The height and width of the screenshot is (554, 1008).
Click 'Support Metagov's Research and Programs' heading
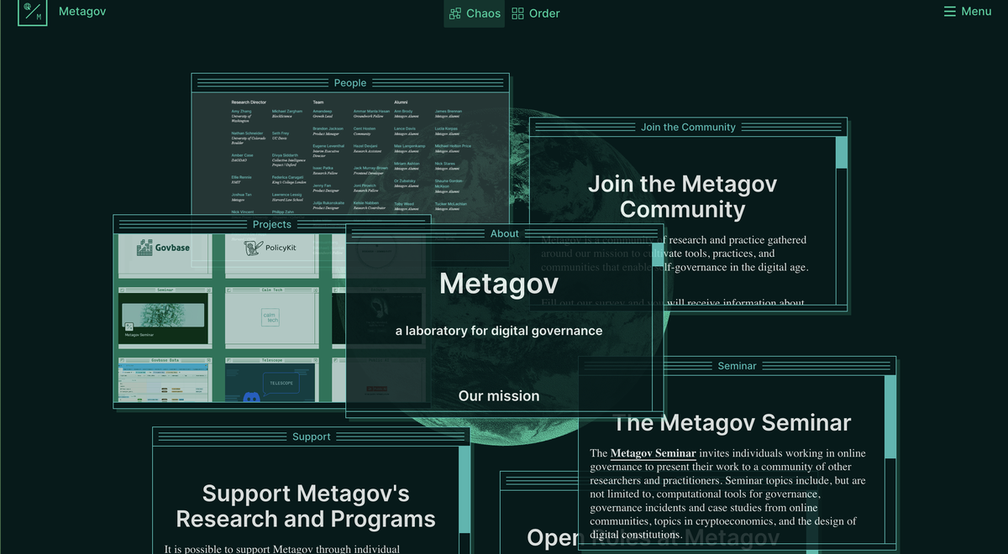coord(306,506)
